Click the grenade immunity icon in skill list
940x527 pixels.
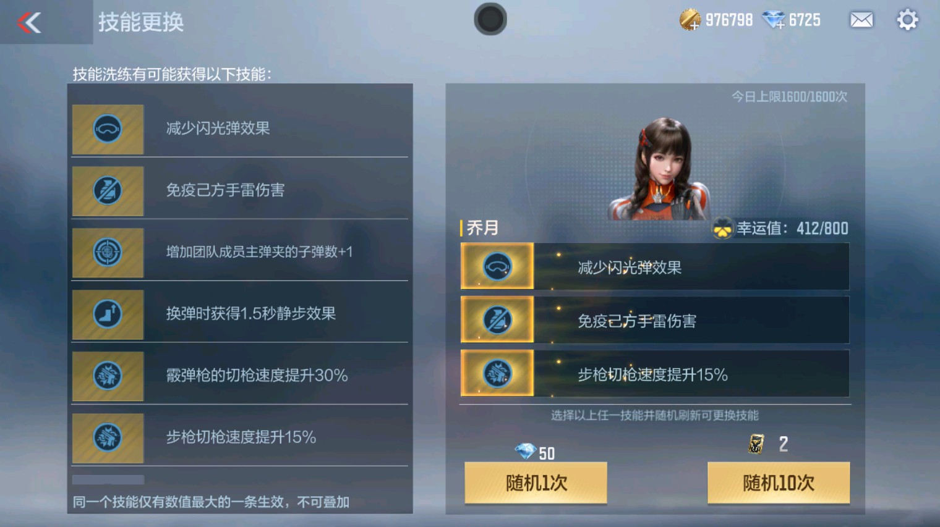[108, 191]
